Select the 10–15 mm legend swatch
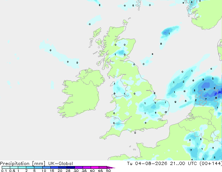Screen dimensions: 222x172 (x=47, y=167)
